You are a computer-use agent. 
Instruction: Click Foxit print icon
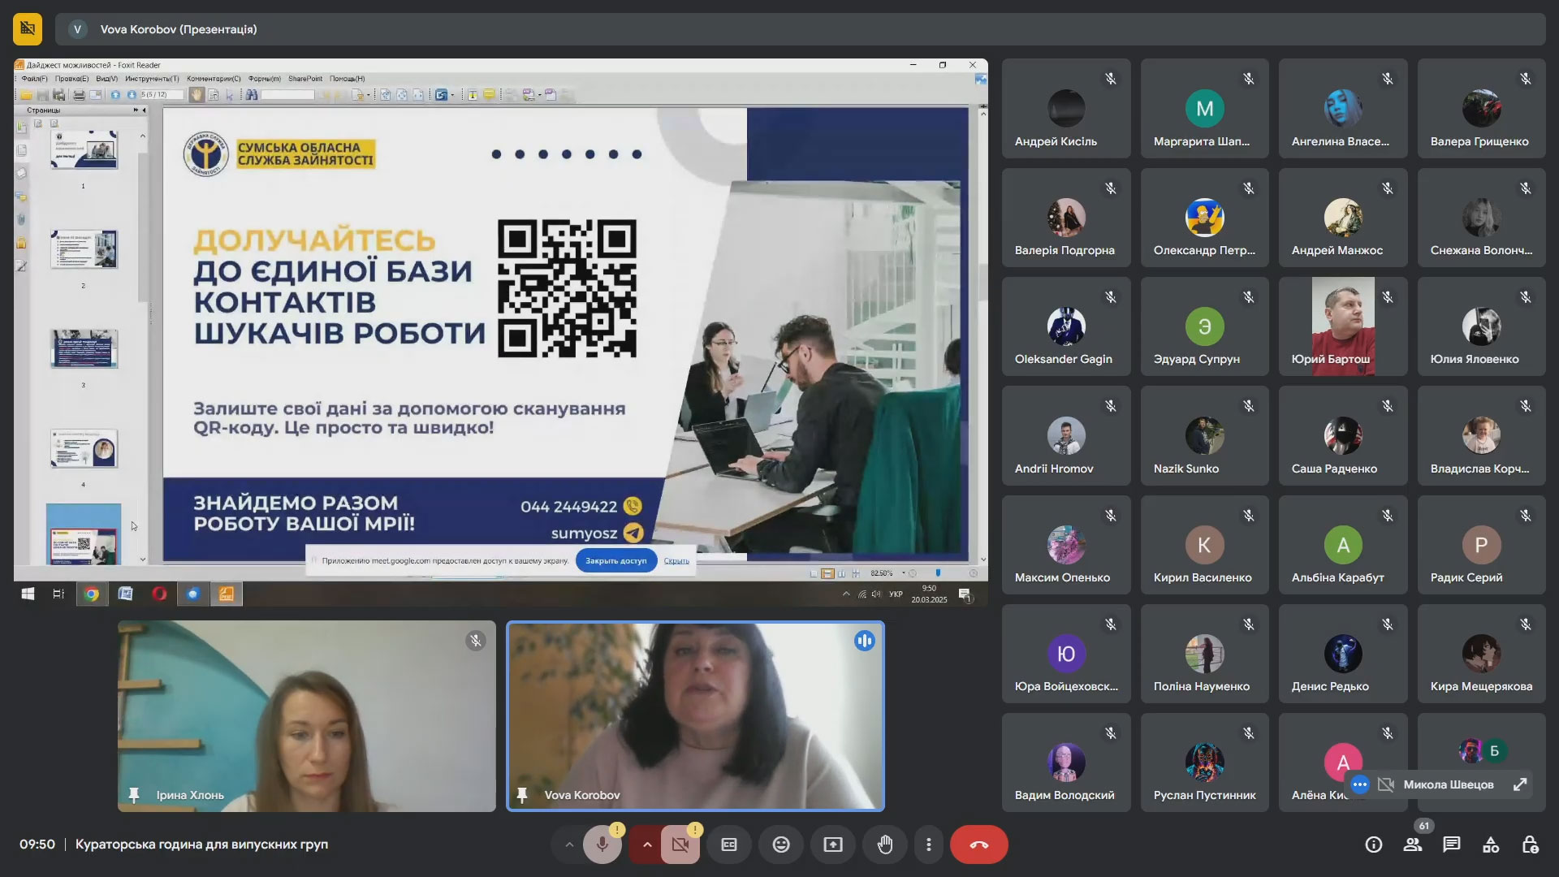(x=79, y=95)
